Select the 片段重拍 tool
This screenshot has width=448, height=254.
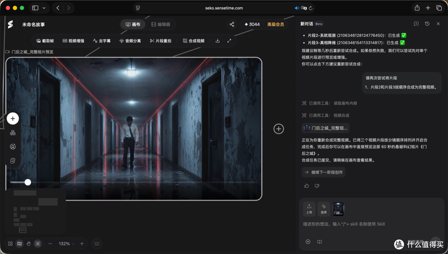(x=161, y=41)
